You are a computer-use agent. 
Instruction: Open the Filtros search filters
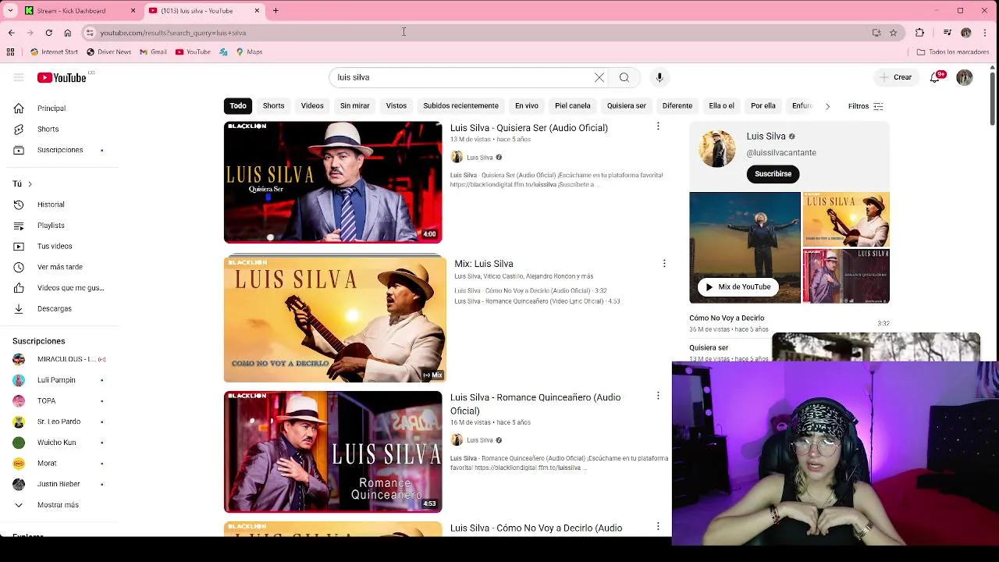(866, 106)
